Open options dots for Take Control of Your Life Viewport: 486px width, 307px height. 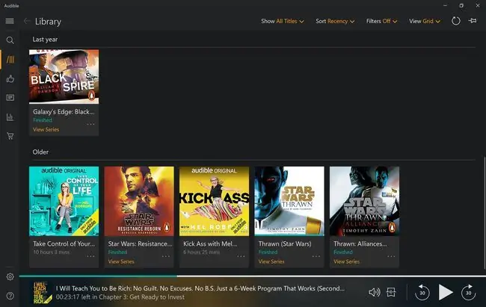[90, 256]
